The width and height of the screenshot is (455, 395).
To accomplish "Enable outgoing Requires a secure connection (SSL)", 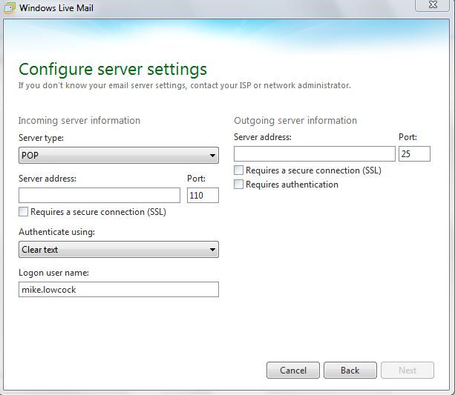I will tap(238, 170).
